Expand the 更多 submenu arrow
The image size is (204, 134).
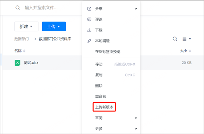coord(136,129)
